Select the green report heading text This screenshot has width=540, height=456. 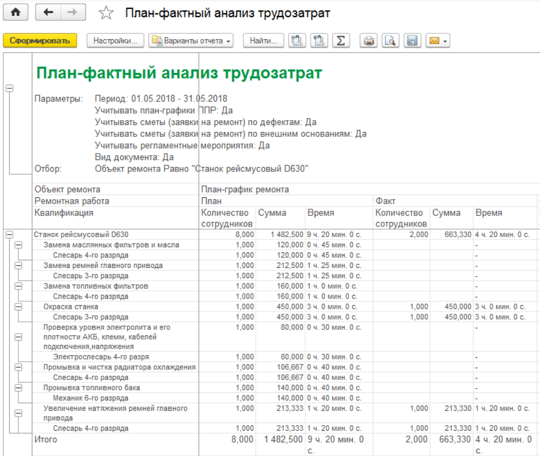pyautogui.click(x=179, y=73)
